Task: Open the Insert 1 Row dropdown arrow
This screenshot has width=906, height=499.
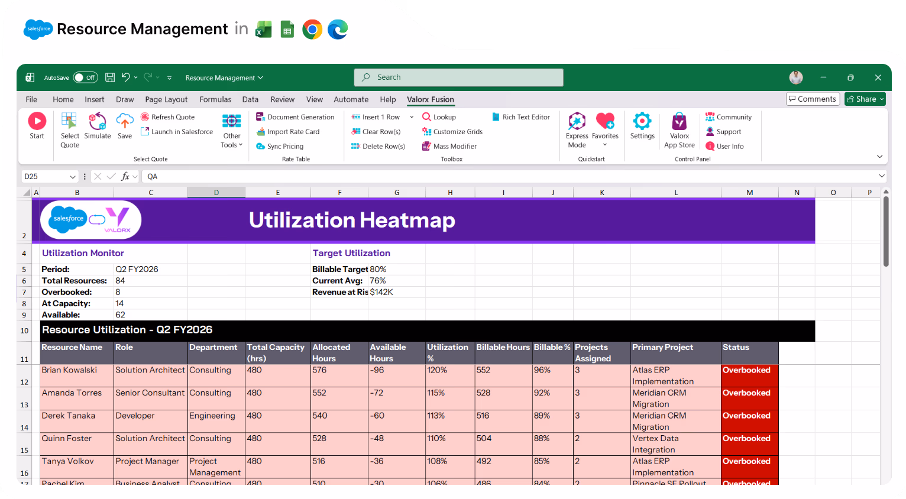Action: [411, 116]
